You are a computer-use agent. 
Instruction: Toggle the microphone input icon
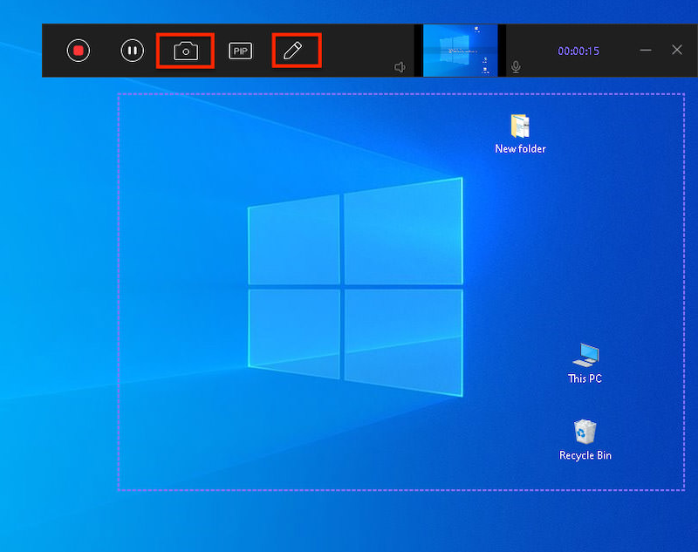coord(516,67)
